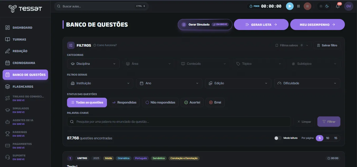Click the clock icon on question 1
Image resolution: width=357 pixels, height=167 pixels.
pos(329,158)
